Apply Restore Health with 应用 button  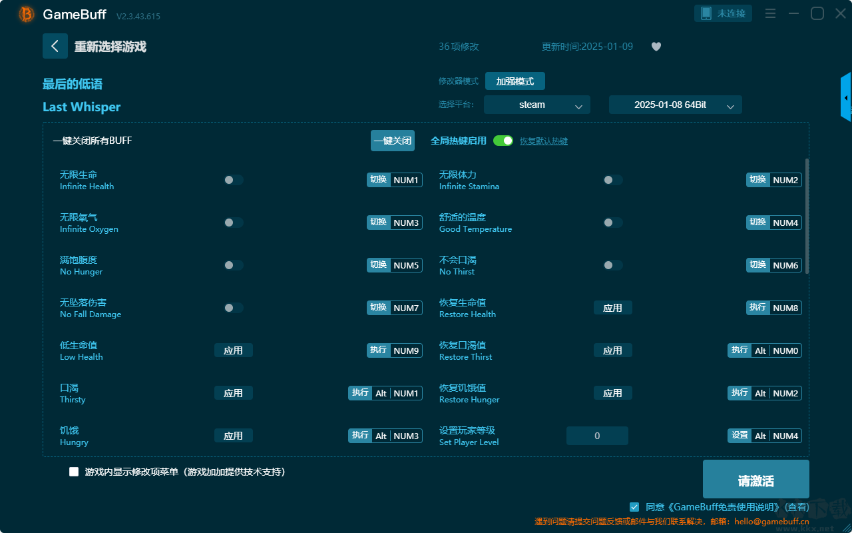coord(613,308)
